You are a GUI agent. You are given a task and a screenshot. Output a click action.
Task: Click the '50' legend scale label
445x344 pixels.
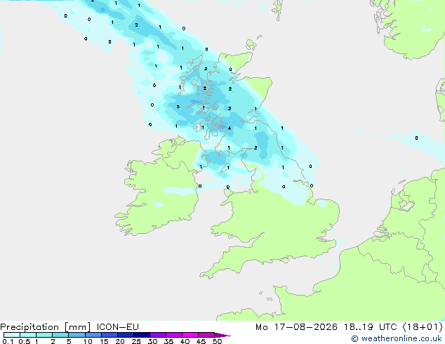point(217,341)
